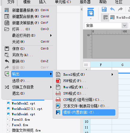The height and width of the screenshot is (133, 130).
Task: Click the floppy icon beside 保存(S)
Action: pos(7,49)
